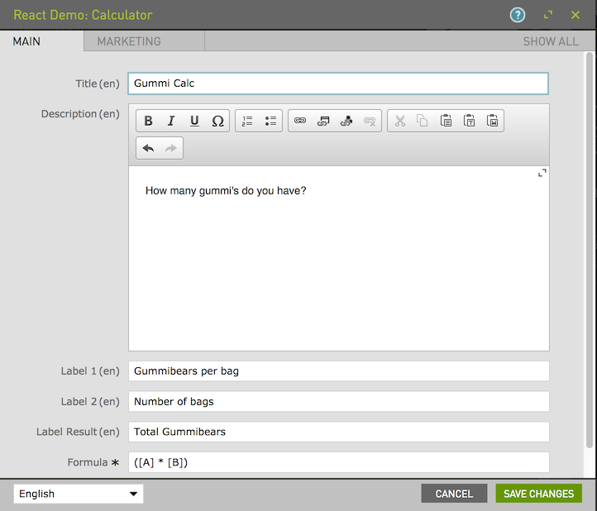Image resolution: width=597 pixels, height=511 pixels.
Task: Click the 'Formula' label
Action: [x=88, y=462]
